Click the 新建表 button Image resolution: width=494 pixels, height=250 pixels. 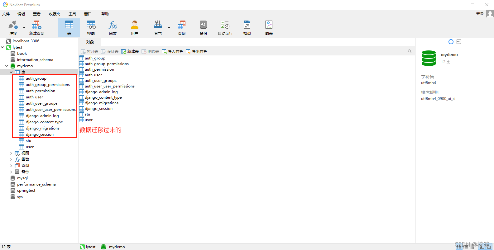click(130, 52)
